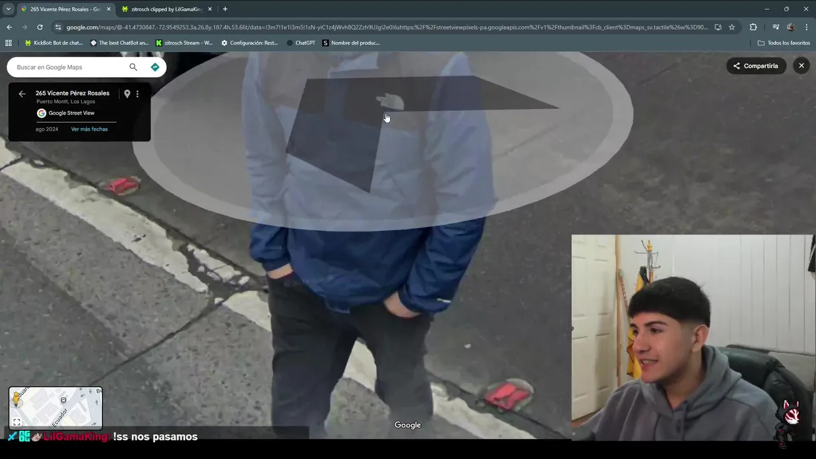Minimize the browser window
The height and width of the screenshot is (459, 816).
(767, 9)
